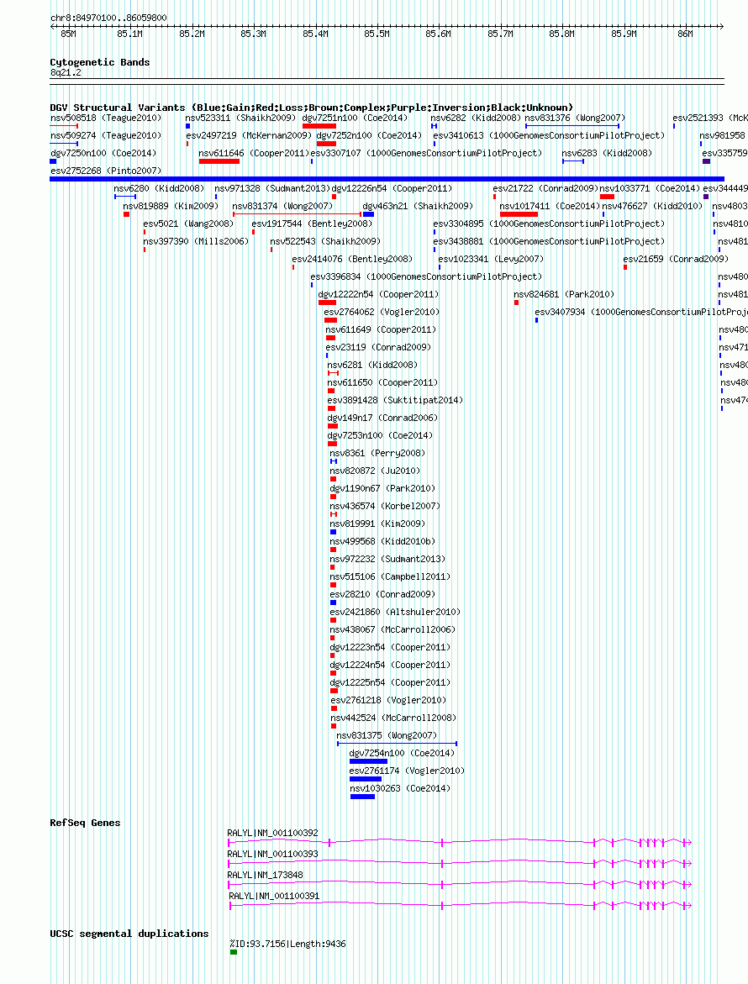Click the RALYL|NM_001100393 gene label
The image size is (748, 984).
(273, 854)
